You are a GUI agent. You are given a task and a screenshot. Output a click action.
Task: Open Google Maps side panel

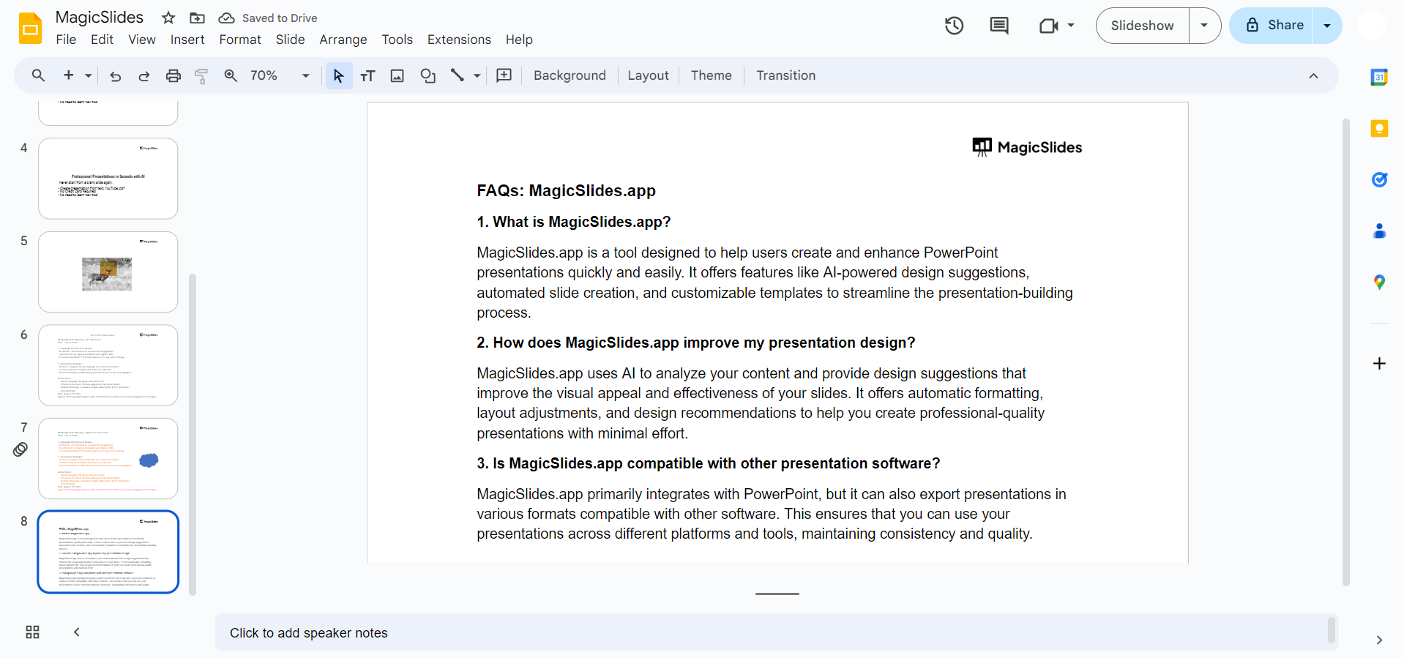(x=1379, y=282)
